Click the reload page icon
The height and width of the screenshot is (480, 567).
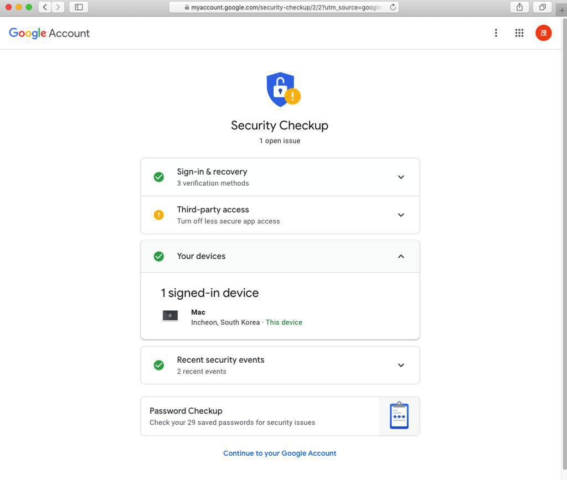coord(393,7)
